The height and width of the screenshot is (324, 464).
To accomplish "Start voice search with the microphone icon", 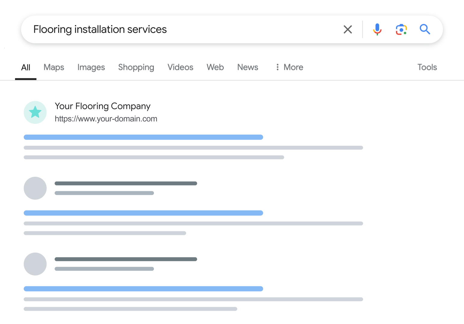I will [377, 30].
